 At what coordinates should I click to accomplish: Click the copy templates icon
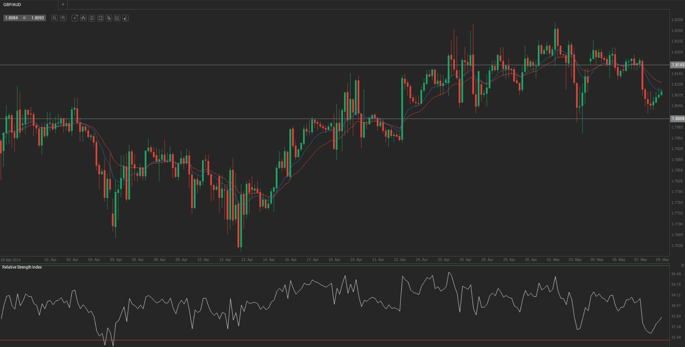[109, 18]
